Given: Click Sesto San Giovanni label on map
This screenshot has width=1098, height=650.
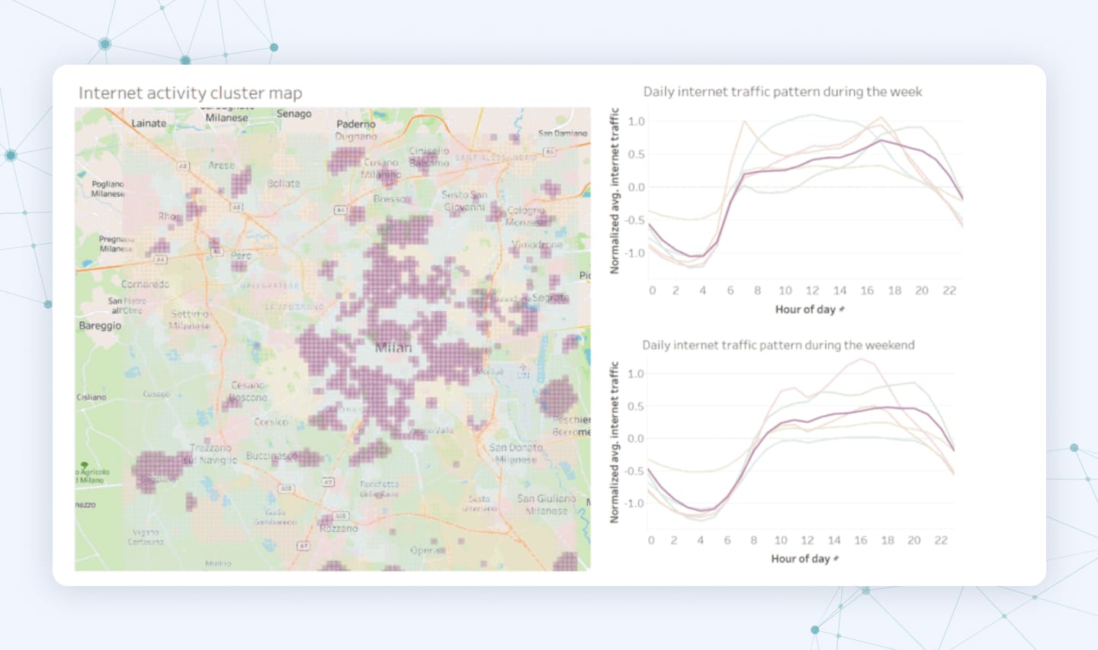Looking at the screenshot, I should click(464, 200).
